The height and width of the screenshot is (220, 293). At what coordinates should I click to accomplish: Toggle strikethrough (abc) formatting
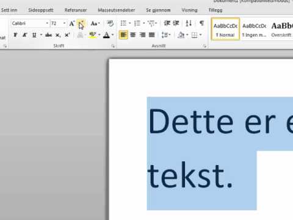coord(48,35)
